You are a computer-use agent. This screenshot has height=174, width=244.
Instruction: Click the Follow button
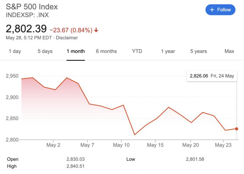[x=220, y=10]
